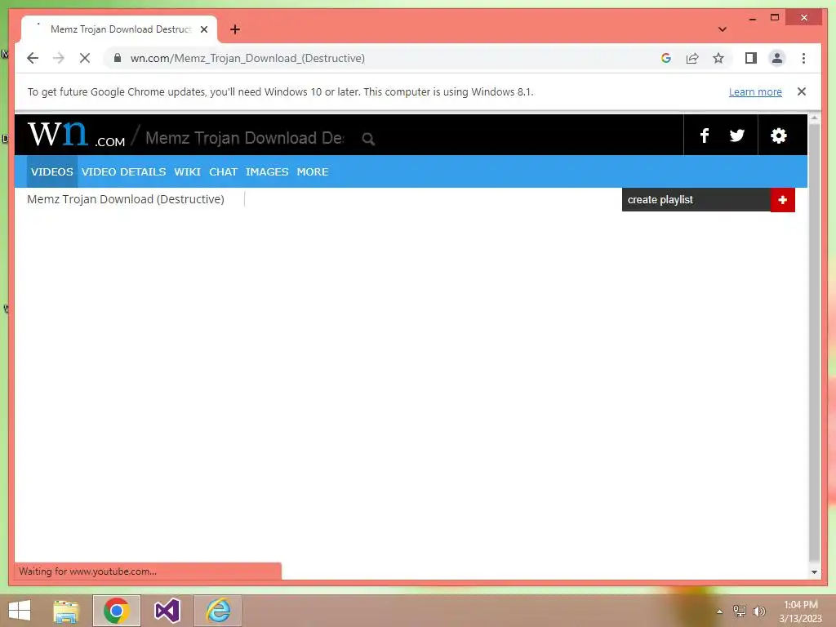Bookmark this page with the star

718,58
